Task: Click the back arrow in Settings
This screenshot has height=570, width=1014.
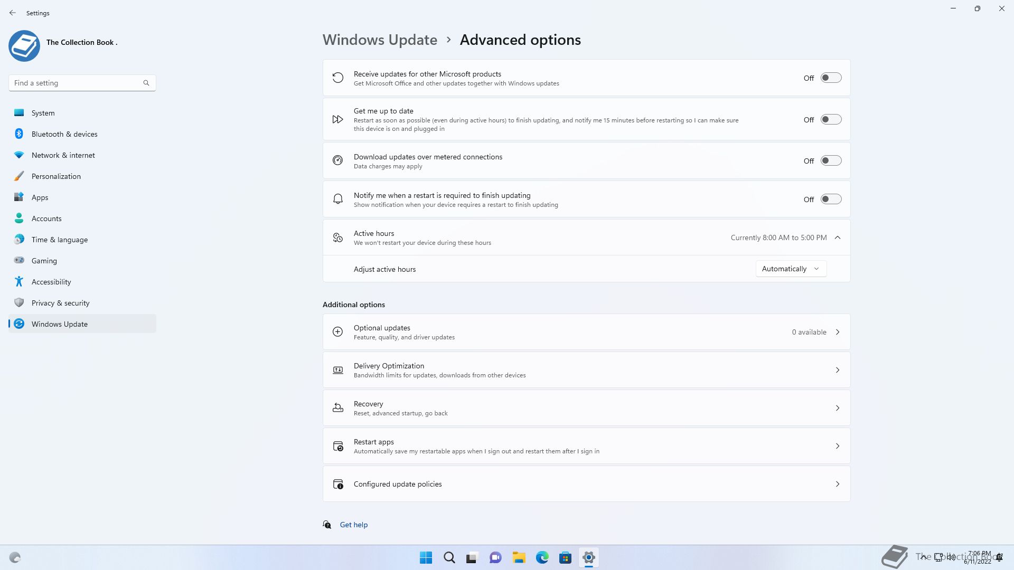Action: [13, 13]
